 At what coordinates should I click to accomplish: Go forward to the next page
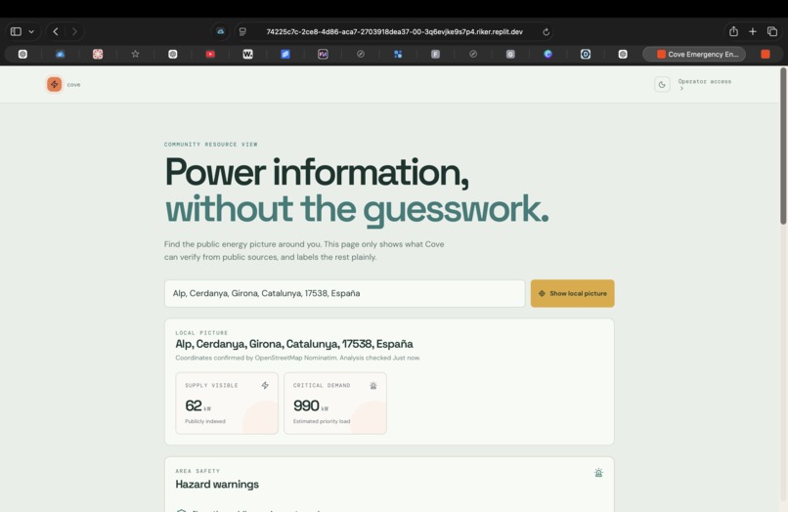74,31
